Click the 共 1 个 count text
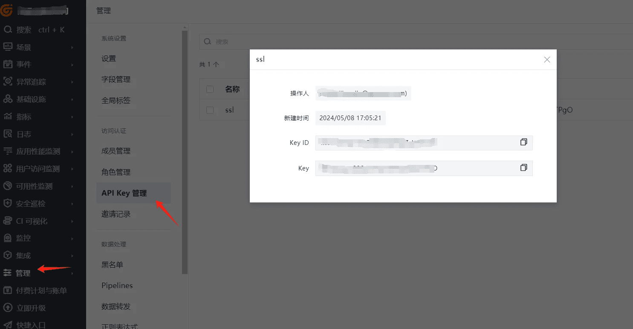This screenshot has width=633, height=329. tap(209, 65)
